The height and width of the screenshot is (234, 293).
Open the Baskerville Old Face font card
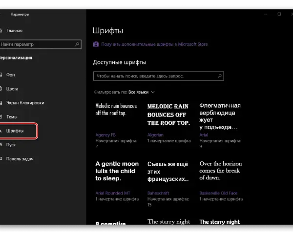click(x=221, y=181)
